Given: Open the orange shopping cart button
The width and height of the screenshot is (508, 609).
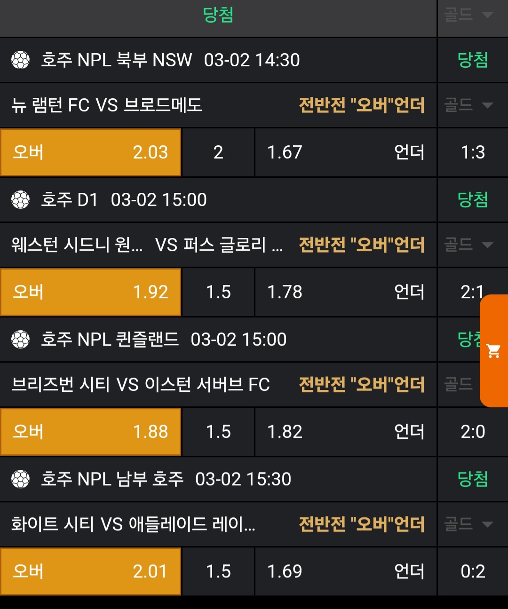Looking at the screenshot, I should coord(493,350).
